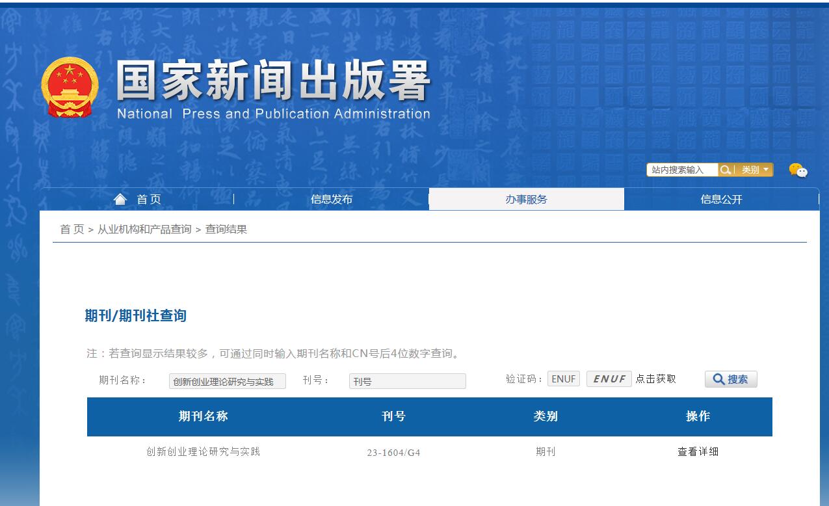Image resolution: width=829 pixels, height=506 pixels.
Task: Click the 刊号 input field
Action: coord(407,382)
